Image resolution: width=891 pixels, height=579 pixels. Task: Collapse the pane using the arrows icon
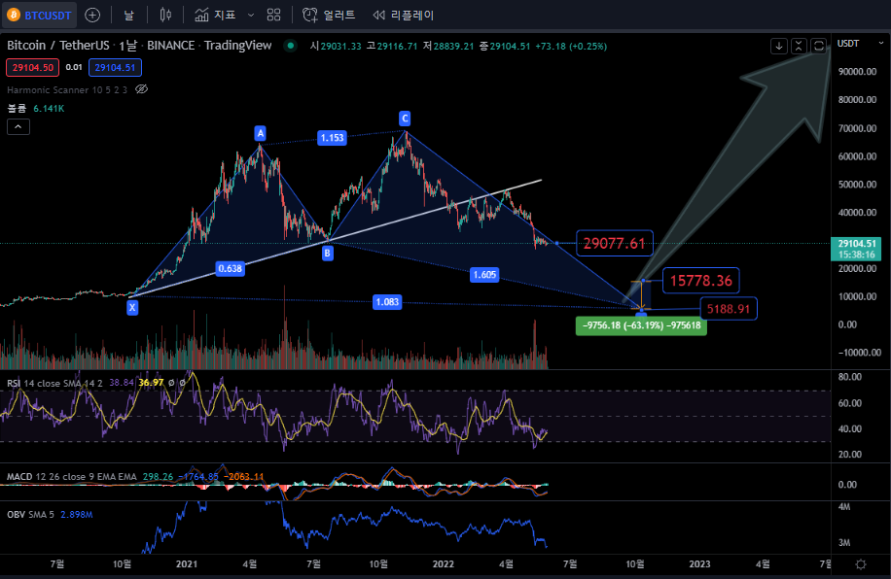click(799, 46)
